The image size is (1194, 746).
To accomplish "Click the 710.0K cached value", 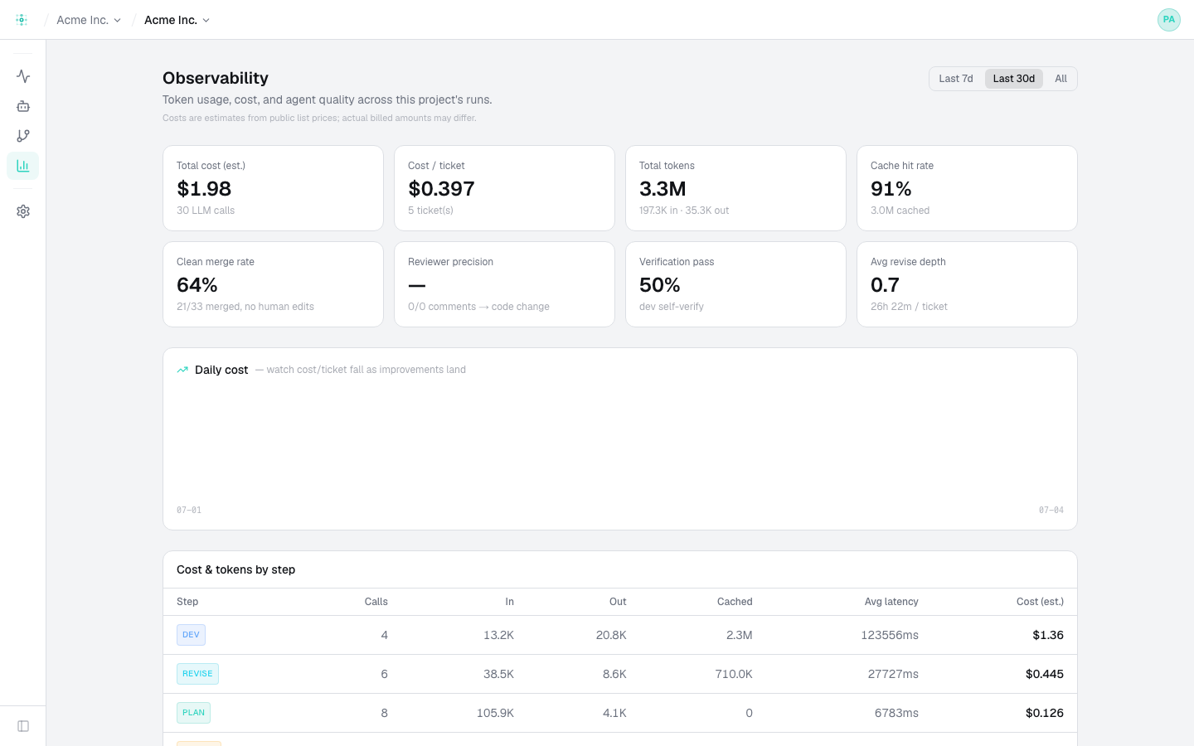I will pyautogui.click(x=734, y=674).
